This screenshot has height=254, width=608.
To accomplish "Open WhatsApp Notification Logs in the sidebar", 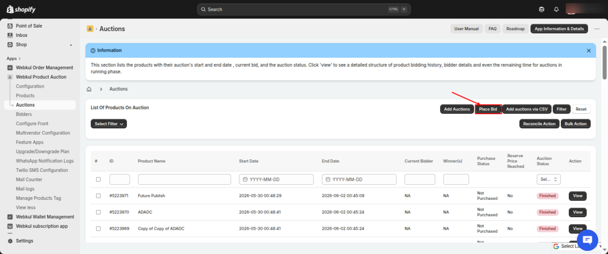I will (x=45, y=161).
